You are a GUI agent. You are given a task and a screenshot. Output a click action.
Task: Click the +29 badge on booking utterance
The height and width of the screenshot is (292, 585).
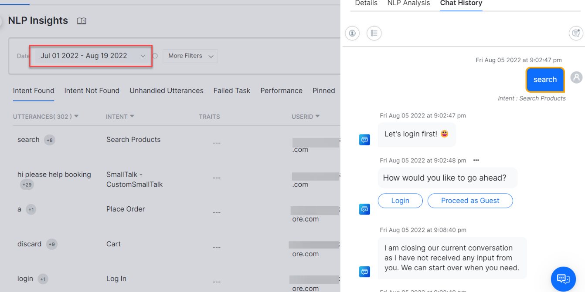(27, 185)
